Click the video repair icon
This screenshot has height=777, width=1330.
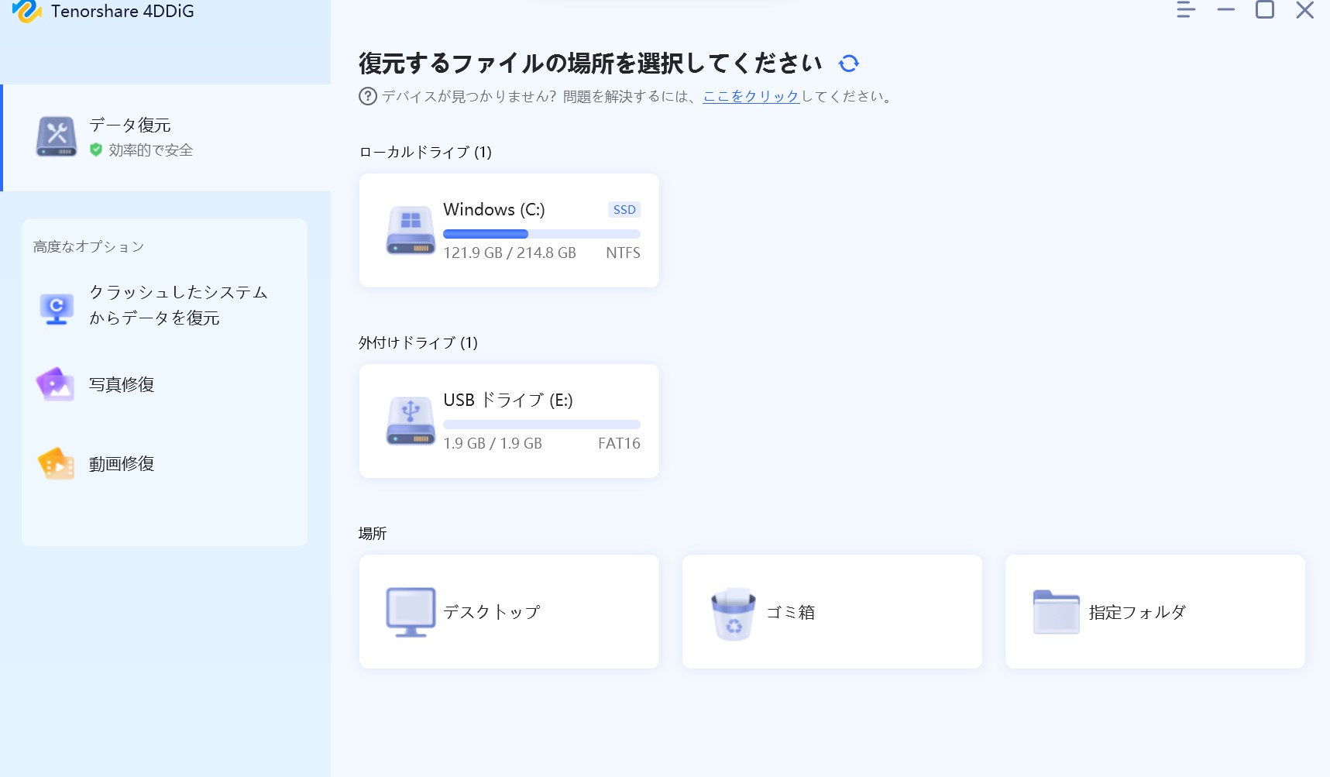click(x=56, y=464)
